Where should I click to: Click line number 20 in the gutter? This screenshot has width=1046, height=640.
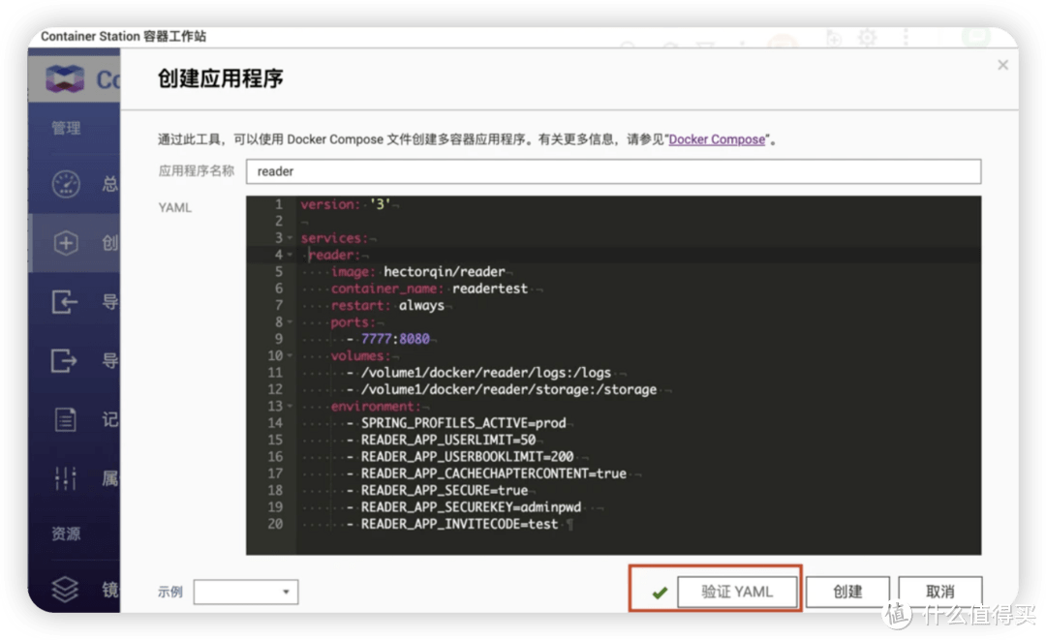pyautogui.click(x=275, y=524)
